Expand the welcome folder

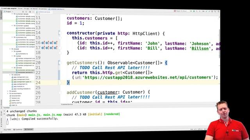click(x=10, y=75)
